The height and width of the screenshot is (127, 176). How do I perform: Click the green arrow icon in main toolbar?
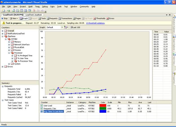point(8,11)
